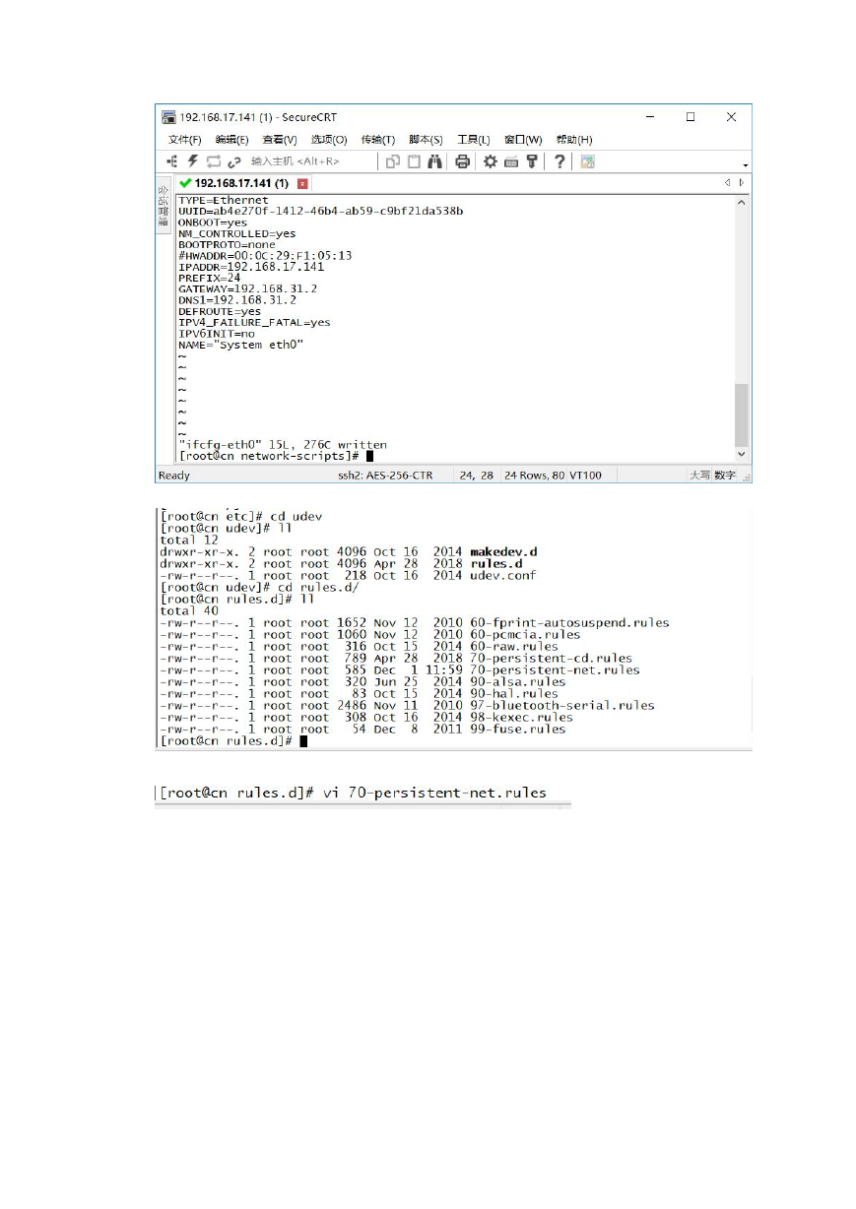Open the 查看(V) menu
The image size is (856, 1209).
point(280,140)
